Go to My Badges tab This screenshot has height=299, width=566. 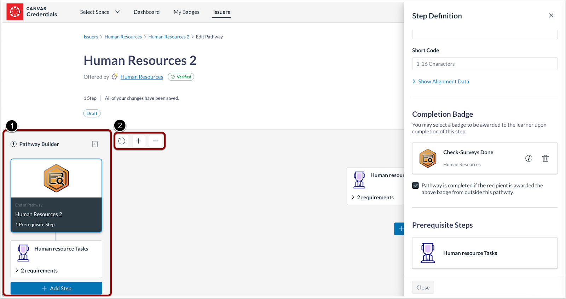point(186,12)
